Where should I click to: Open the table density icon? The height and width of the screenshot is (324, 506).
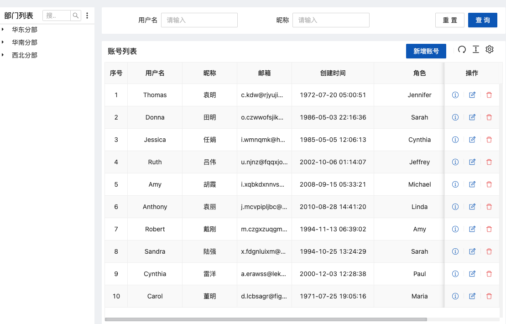[475, 50]
